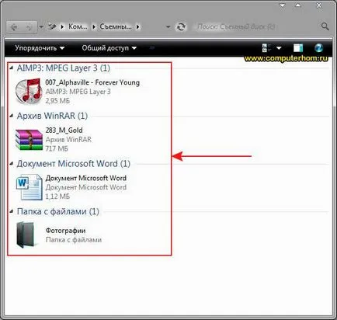Click the Forward navigation arrow
Viewport: 337px width, 320px height.
point(29,27)
